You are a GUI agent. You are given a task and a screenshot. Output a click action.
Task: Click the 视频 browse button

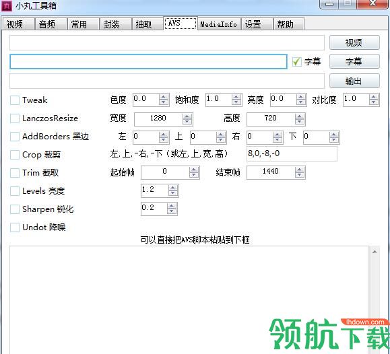point(354,42)
